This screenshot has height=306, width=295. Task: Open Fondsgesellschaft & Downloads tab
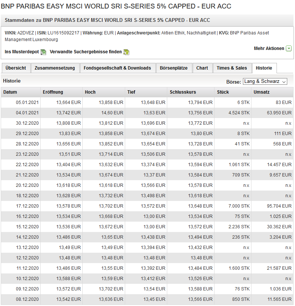(x=117, y=68)
